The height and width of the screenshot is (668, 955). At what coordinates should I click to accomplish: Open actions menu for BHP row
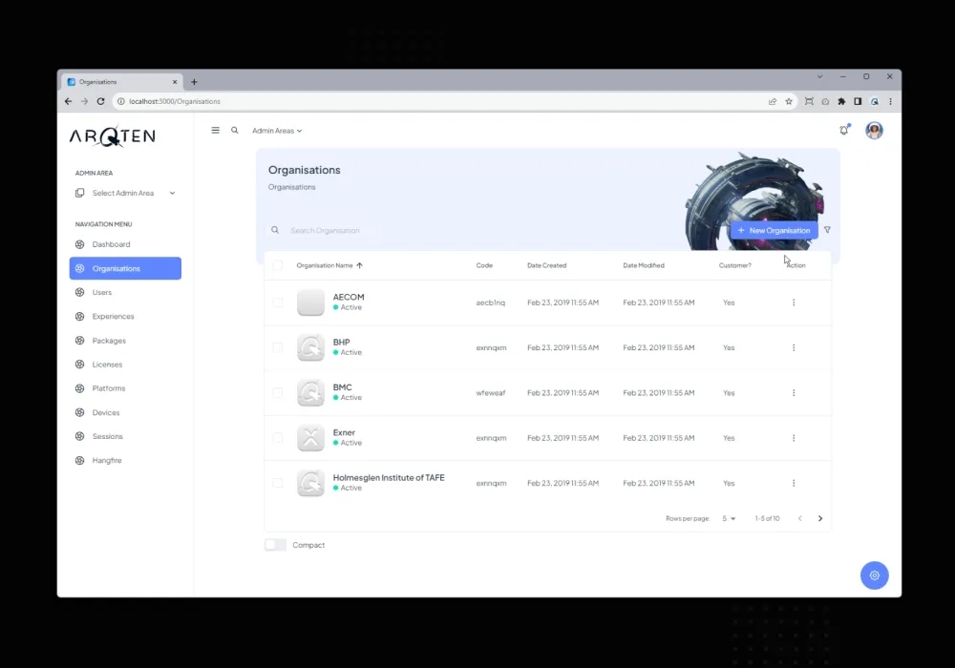794,347
